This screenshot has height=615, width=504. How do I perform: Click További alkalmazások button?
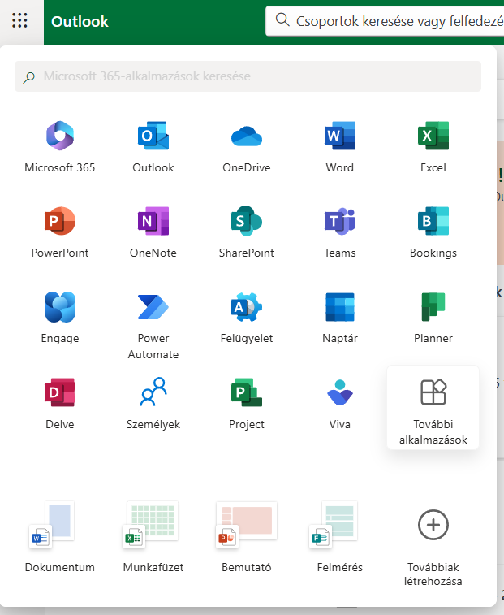433,406
